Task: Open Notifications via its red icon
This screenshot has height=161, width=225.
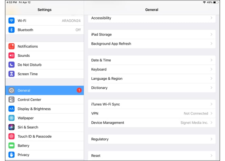Action: 12,46
